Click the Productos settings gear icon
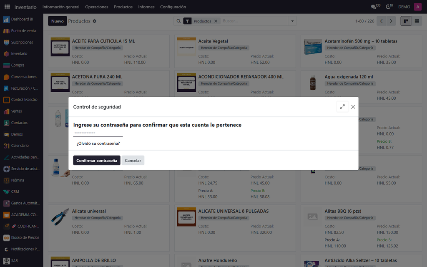The height and width of the screenshot is (267, 427). pos(95,21)
